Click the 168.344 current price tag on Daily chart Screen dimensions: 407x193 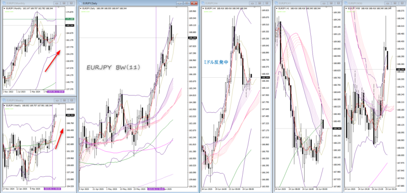193,38
